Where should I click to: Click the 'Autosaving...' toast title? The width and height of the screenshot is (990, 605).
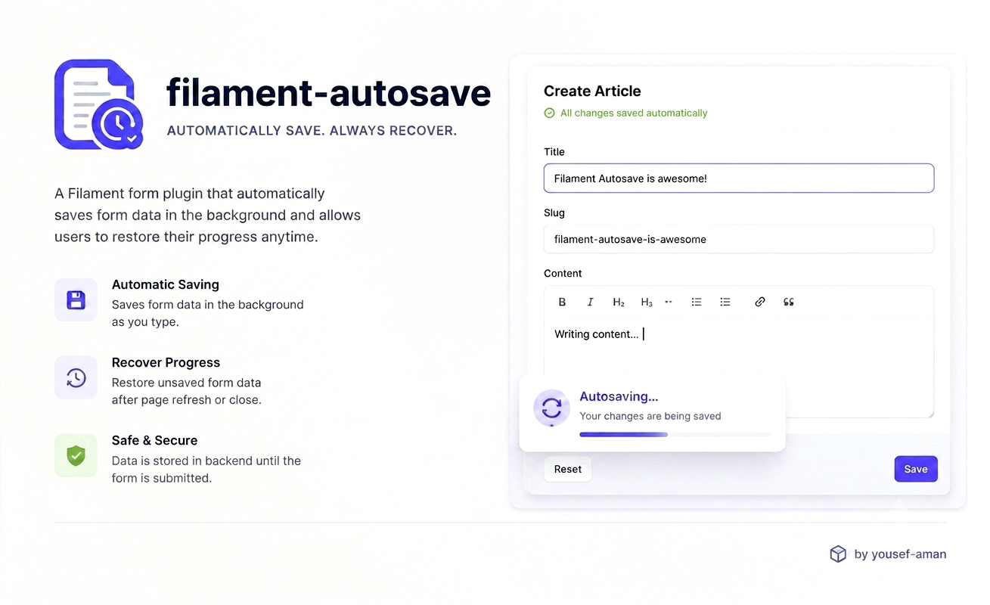[619, 396]
